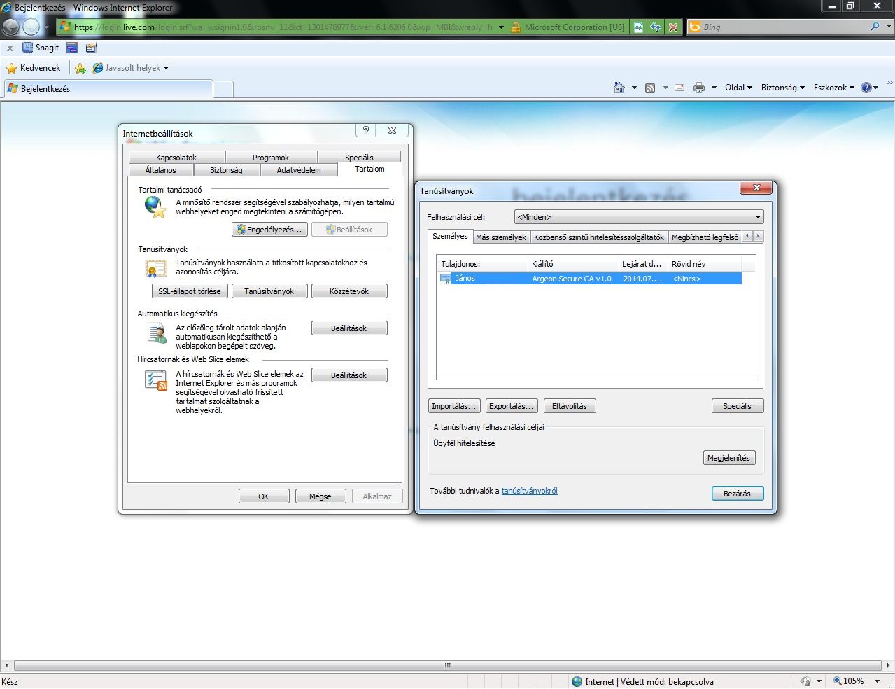Open the blank new tab button
This screenshot has width=895, height=689.
[223, 89]
